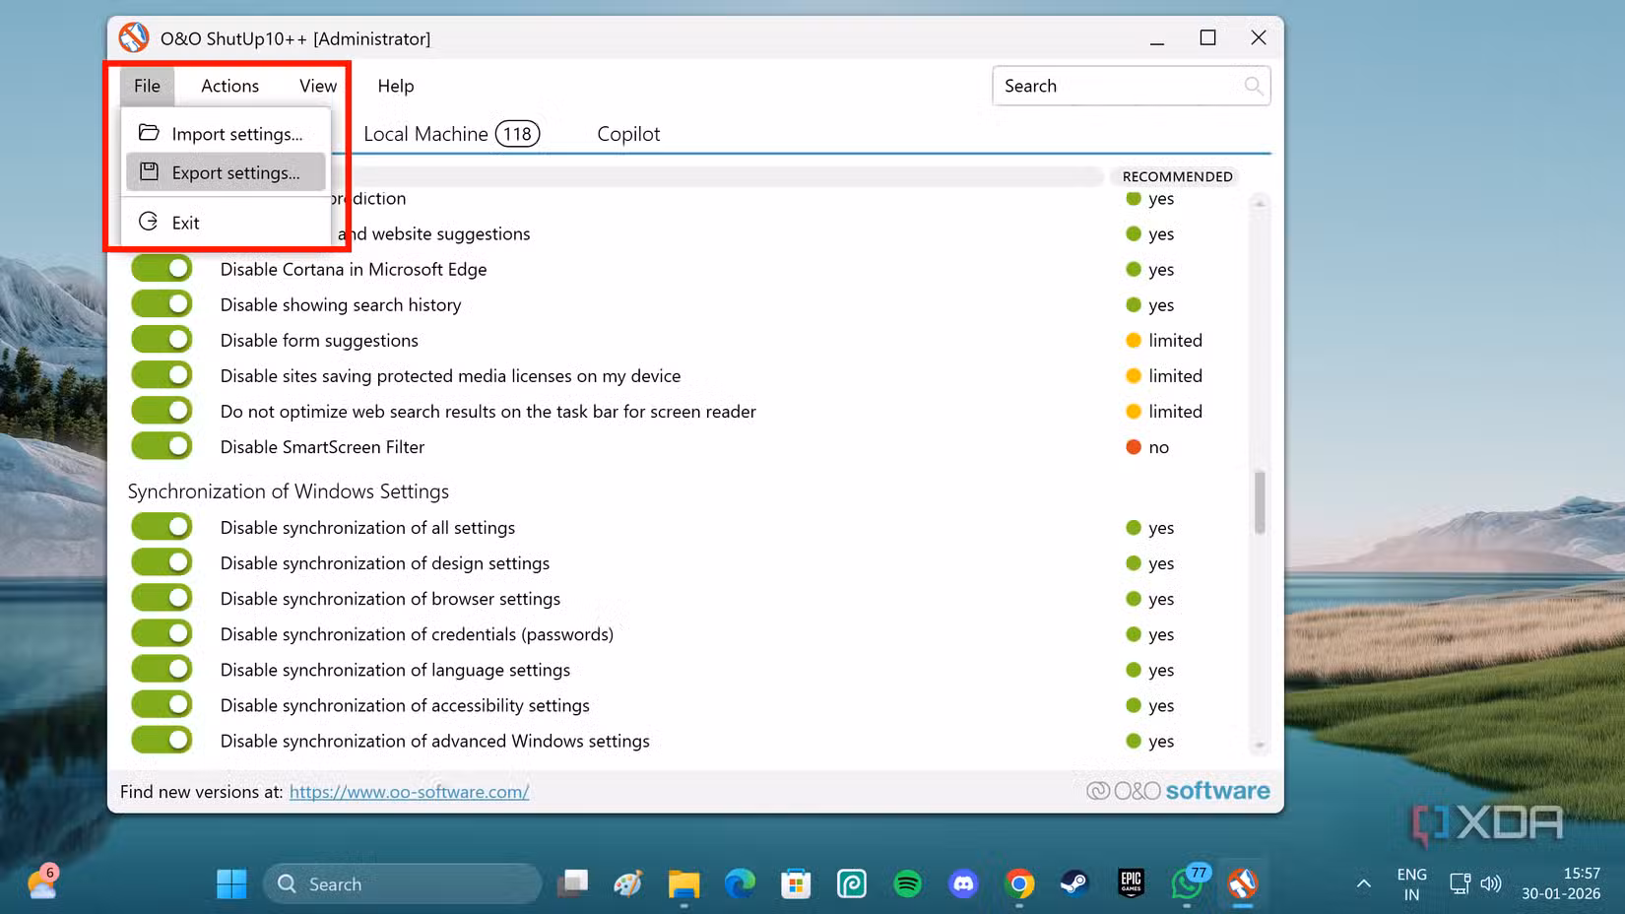
Task: Toggle Disable synchronization of language settings
Action: click(162, 668)
